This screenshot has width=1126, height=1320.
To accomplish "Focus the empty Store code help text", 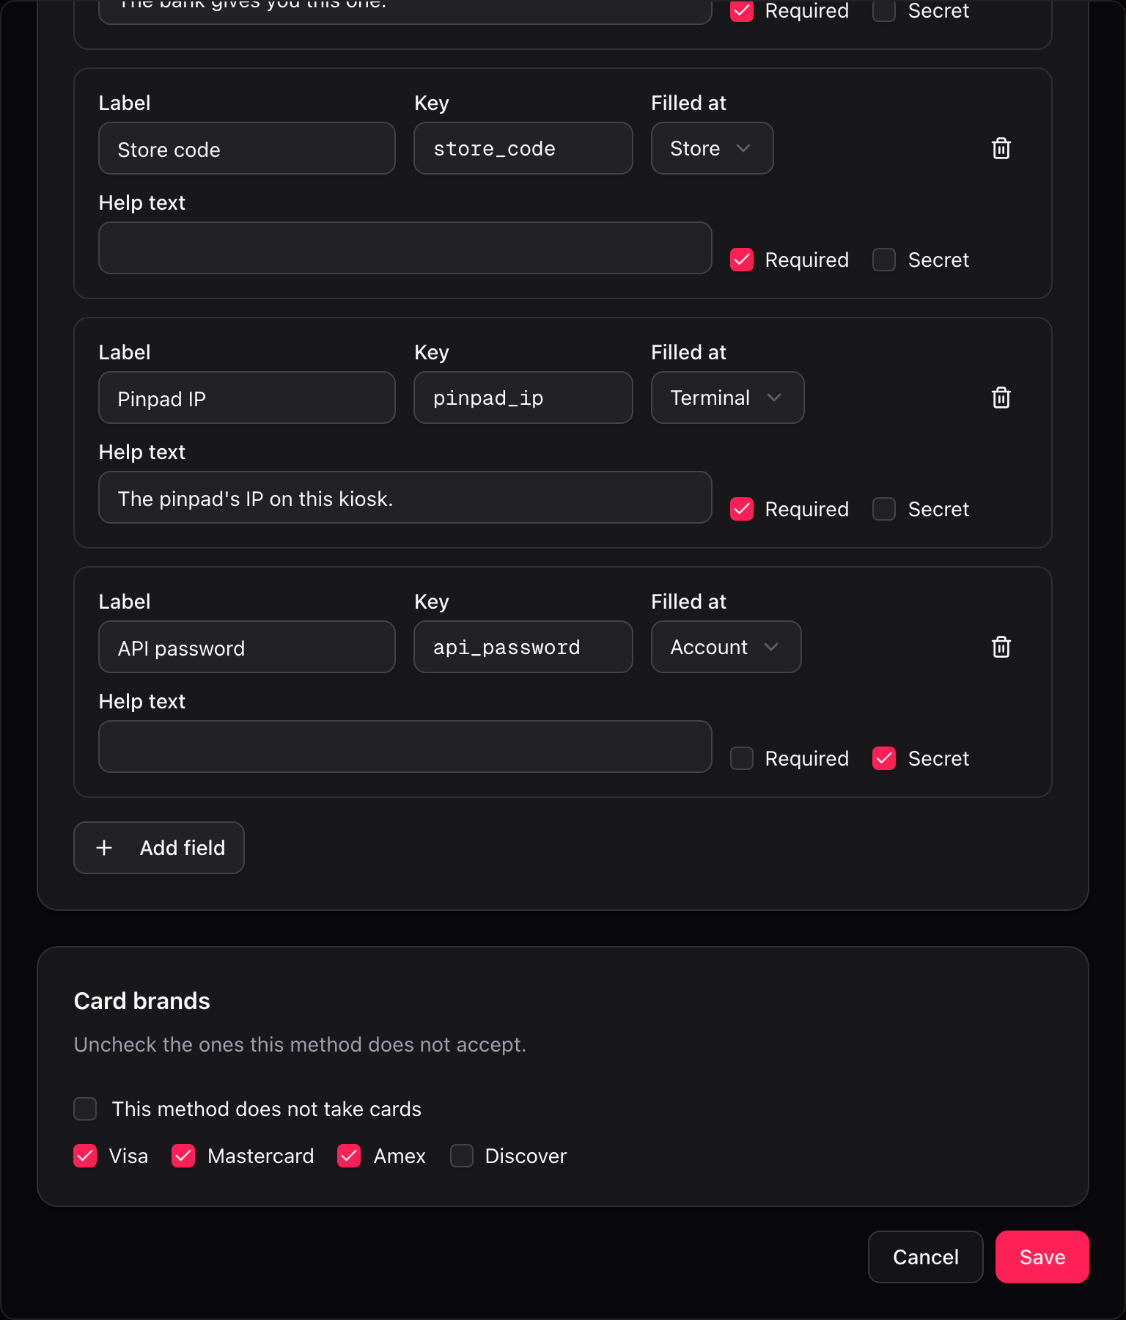I will [x=405, y=248].
